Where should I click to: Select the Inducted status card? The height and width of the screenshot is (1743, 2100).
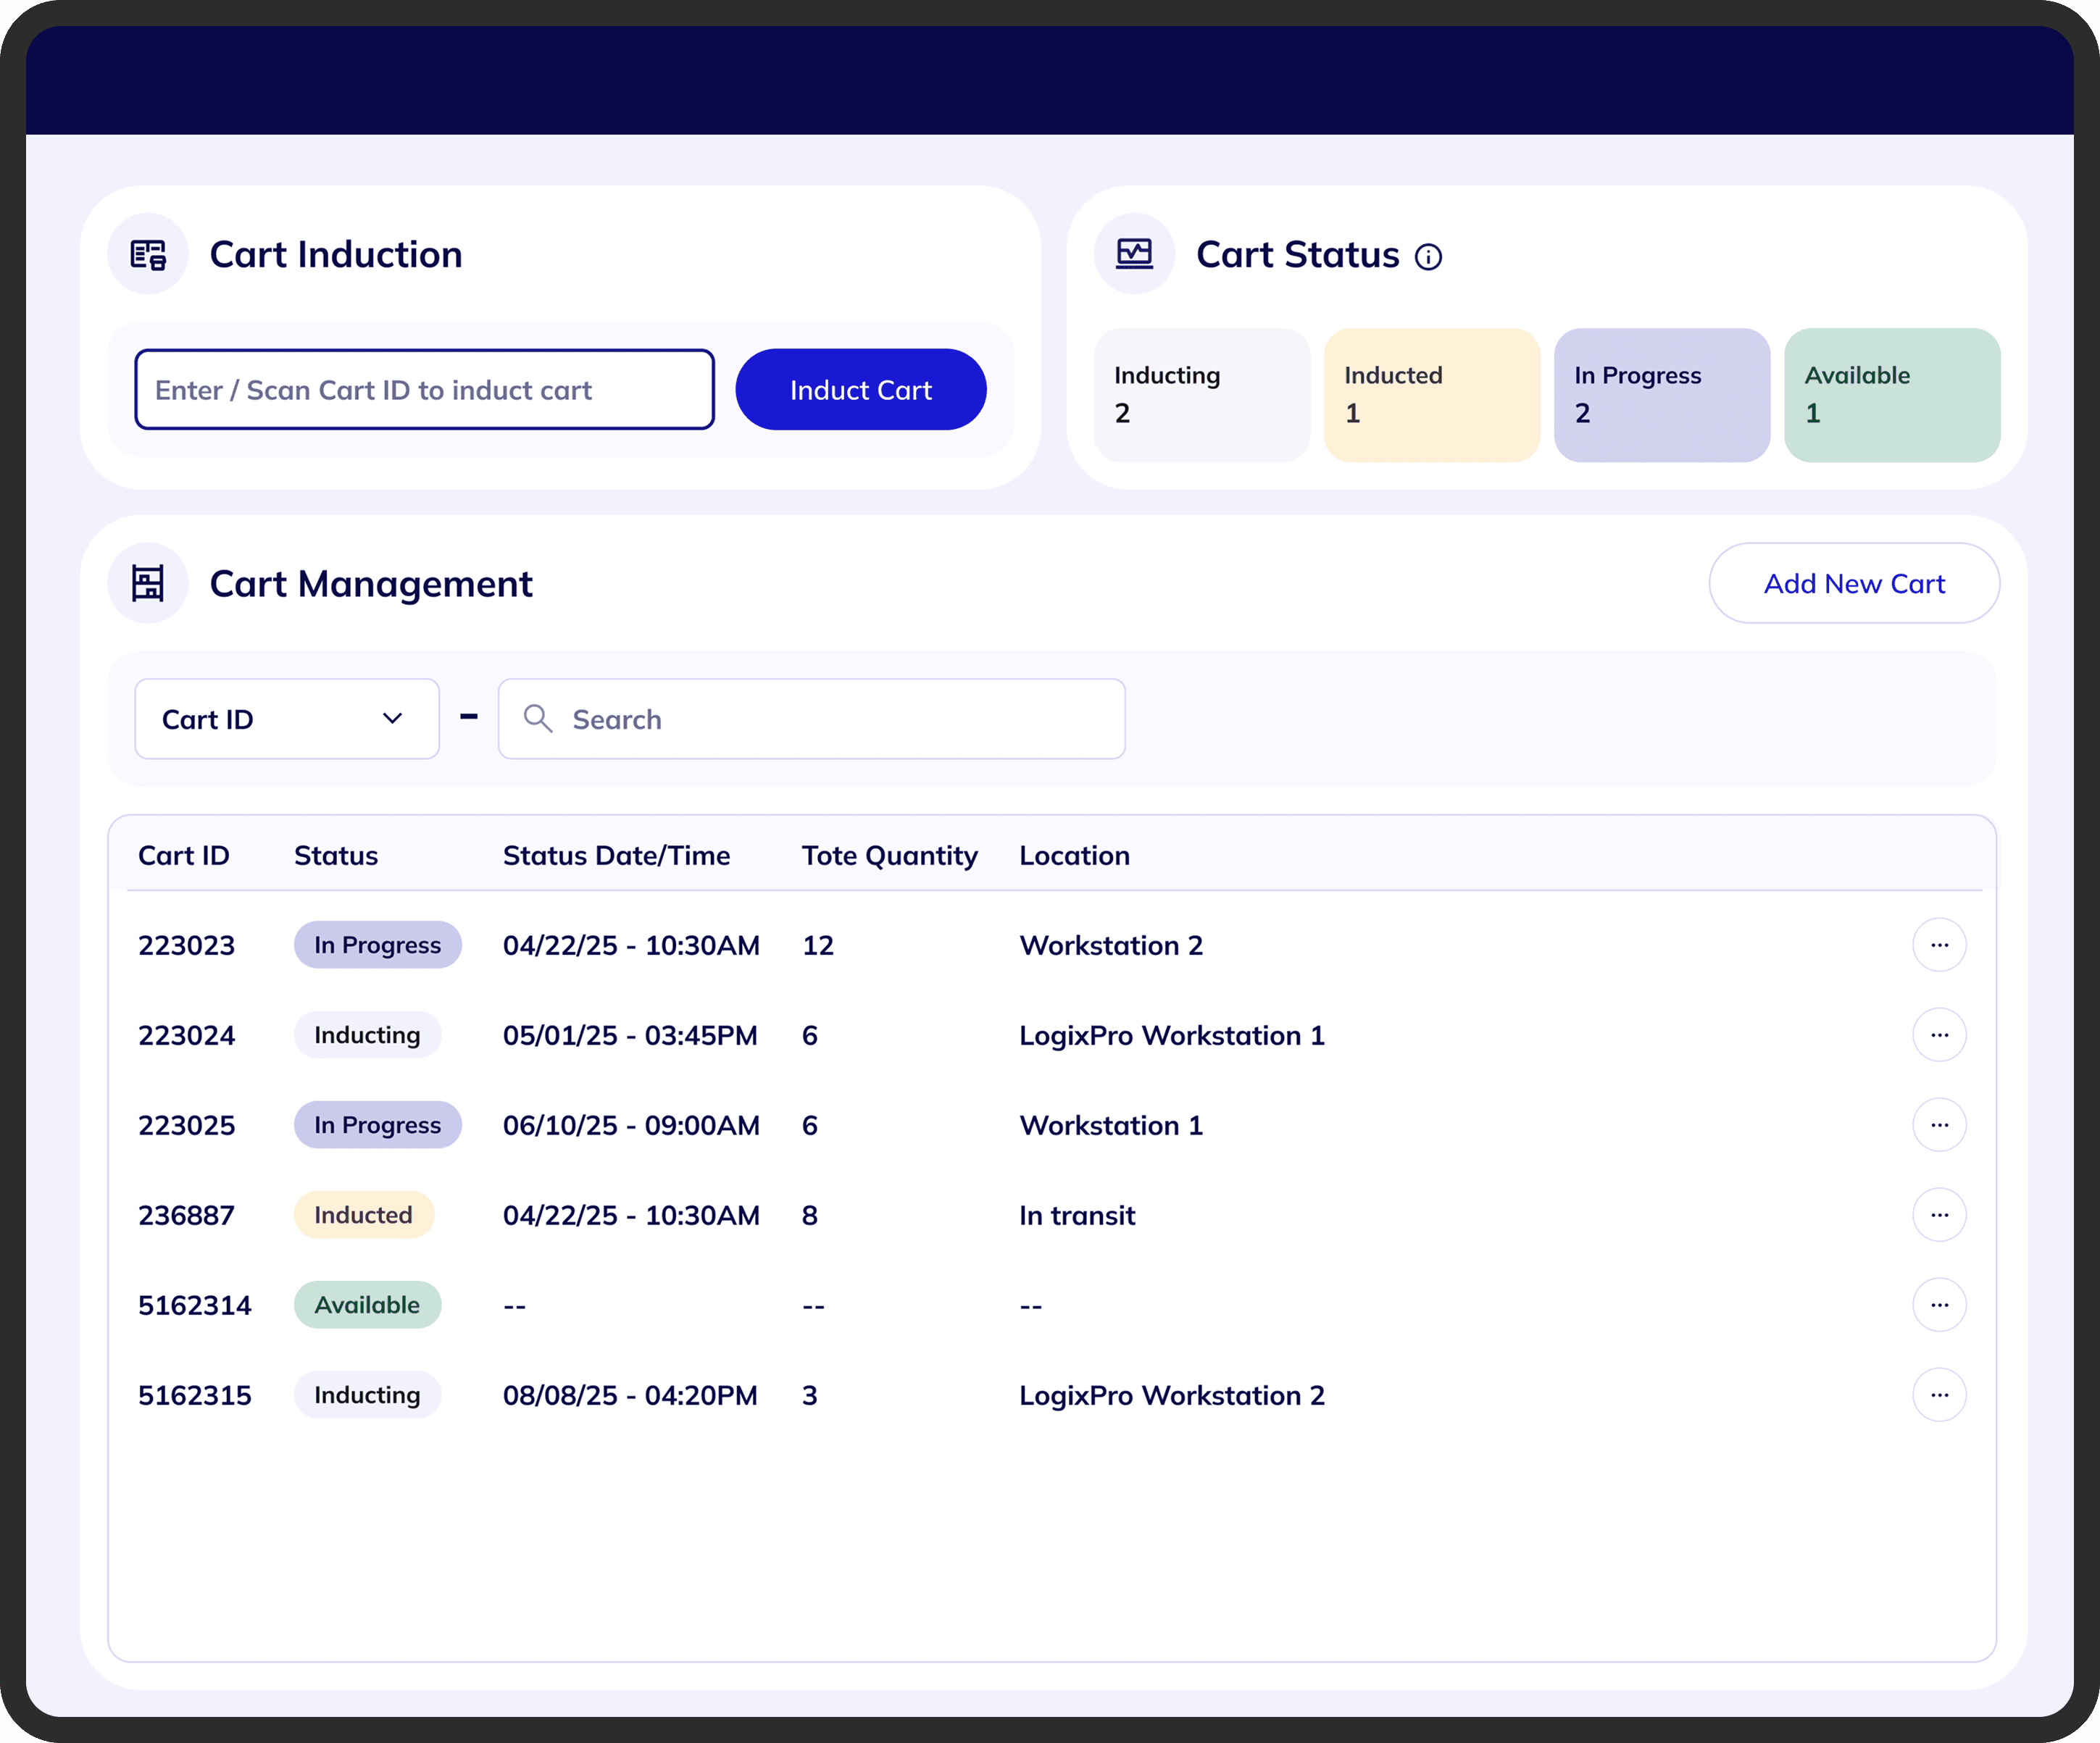tap(1432, 395)
